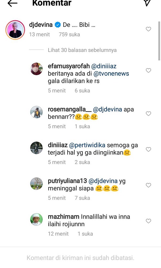Open efamusyarofah's avatar
Screen dimensions: 161x268
(x=36, y=69)
